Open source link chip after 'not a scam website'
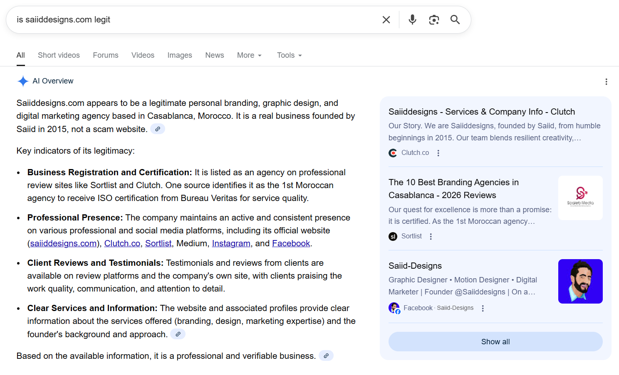The image size is (619, 375). tap(158, 129)
